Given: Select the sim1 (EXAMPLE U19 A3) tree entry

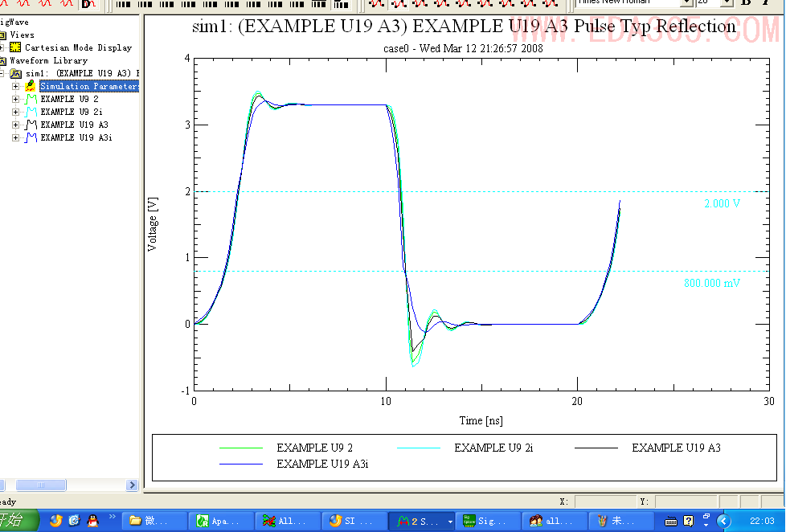Looking at the screenshot, I should coord(82,74).
